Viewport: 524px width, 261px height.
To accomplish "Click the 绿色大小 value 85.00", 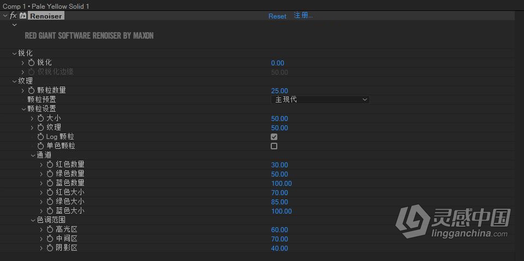I will tap(279, 202).
